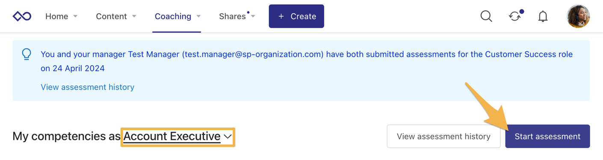
Task: Click the sync status icon
Action: (x=515, y=16)
